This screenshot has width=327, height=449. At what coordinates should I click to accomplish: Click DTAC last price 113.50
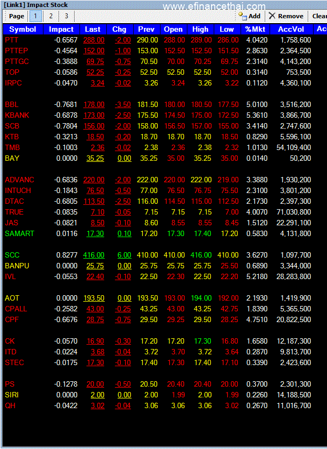[94, 201]
